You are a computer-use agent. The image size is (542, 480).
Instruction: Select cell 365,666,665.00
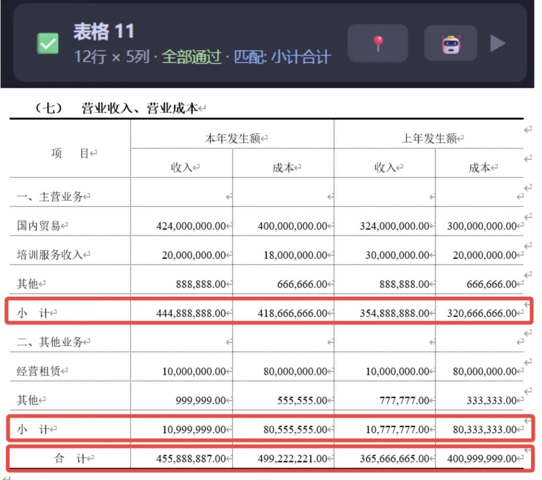[394, 459]
